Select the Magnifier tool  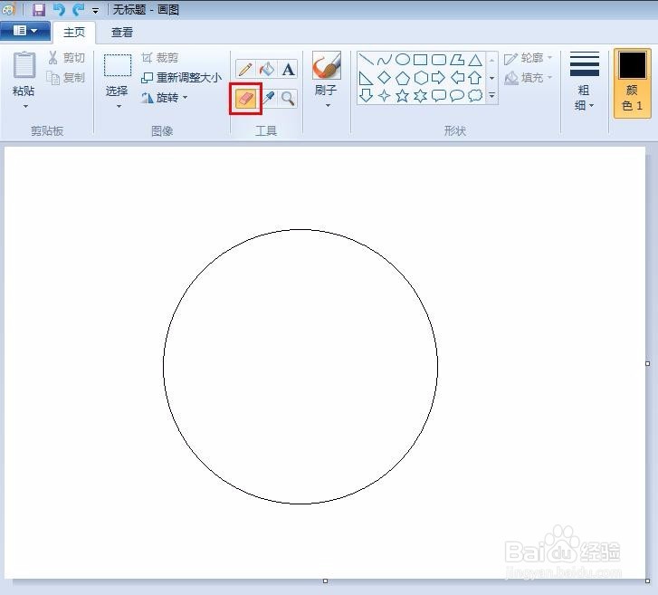288,99
